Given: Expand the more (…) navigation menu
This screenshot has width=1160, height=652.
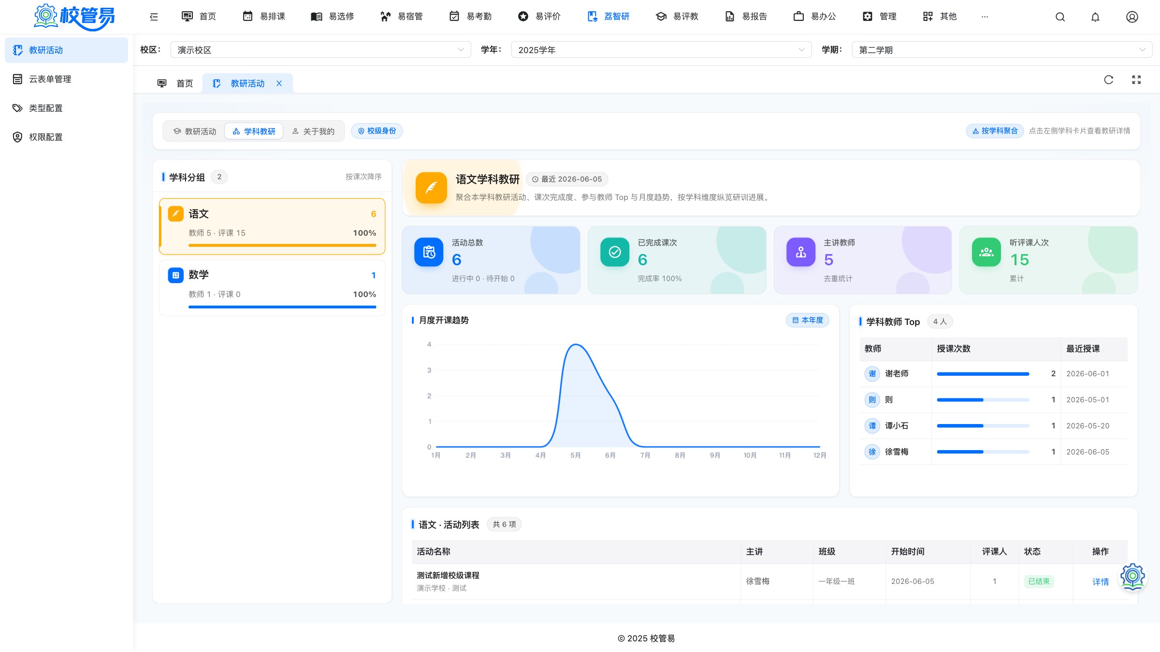Looking at the screenshot, I should [x=985, y=16].
